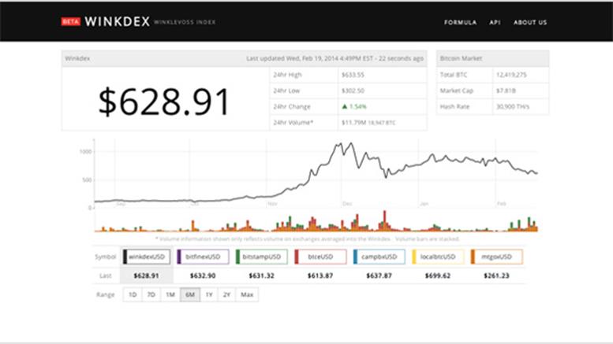Click the Total BTC value 12,419,275
This screenshot has width=613, height=344.
click(x=511, y=75)
